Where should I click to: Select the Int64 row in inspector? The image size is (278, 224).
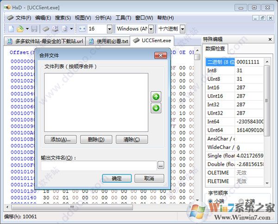(234, 122)
